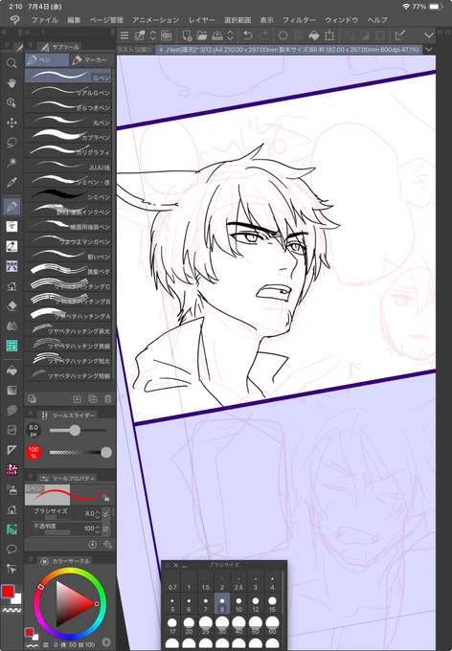Select the Zoom magnifier tool
Viewport: 452px width, 651px height.
click(x=11, y=63)
